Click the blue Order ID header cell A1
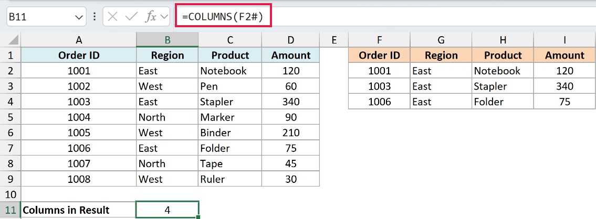This screenshot has height=219, width=596. point(79,56)
